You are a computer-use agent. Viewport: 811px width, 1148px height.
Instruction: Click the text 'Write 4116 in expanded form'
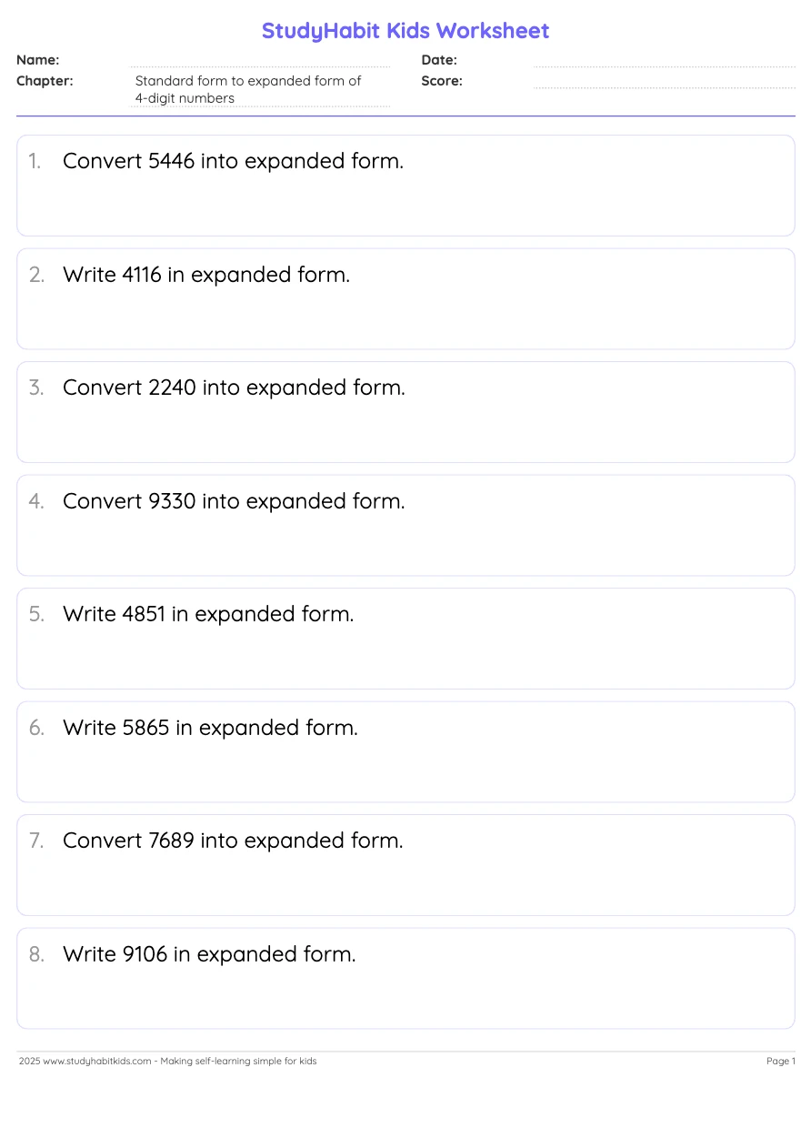(x=206, y=275)
